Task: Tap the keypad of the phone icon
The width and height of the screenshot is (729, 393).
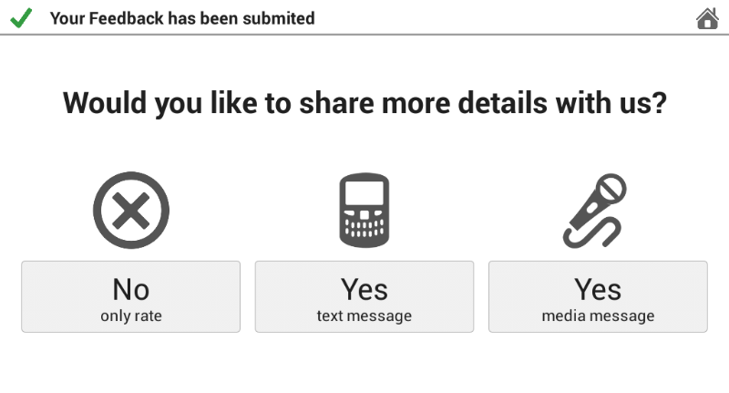Action: [364, 225]
